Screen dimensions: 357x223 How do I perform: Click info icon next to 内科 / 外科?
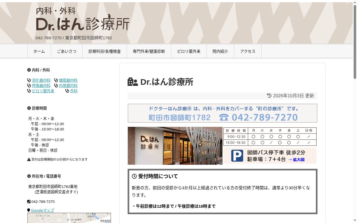(29, 70)
